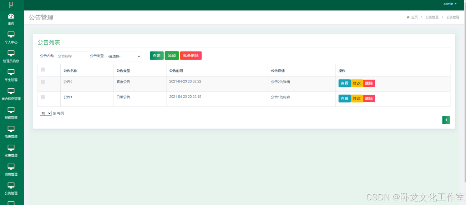Open 学生管理 monitor icon in sidebar
466x205 pixels.
[11, 72]
